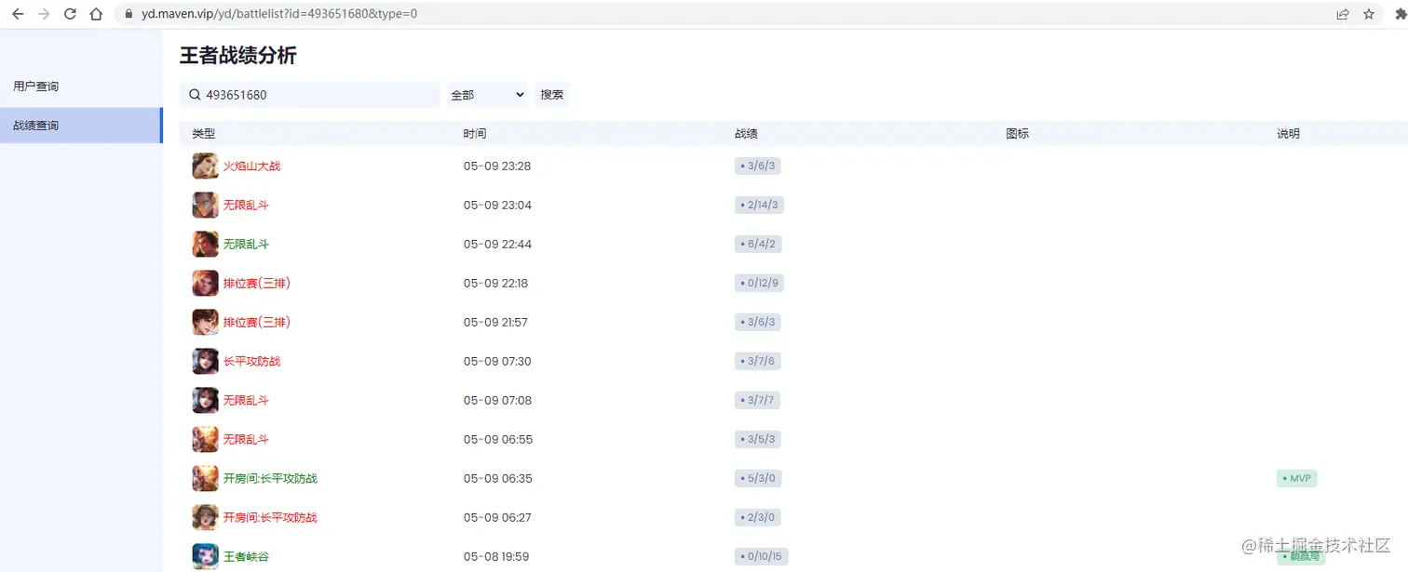Click hero avatar of 05-09 07:30 match
1408x572 pixels.
(x=205, y=361)
